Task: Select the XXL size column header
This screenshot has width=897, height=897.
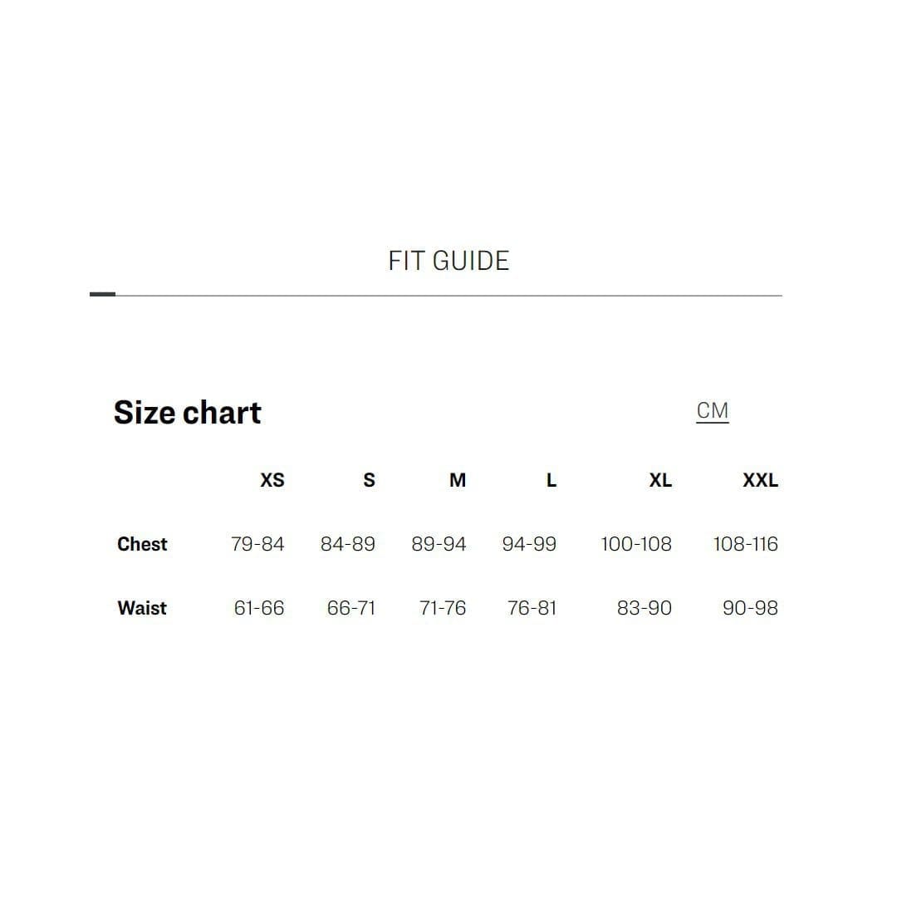Action: [x=760, y=480]
